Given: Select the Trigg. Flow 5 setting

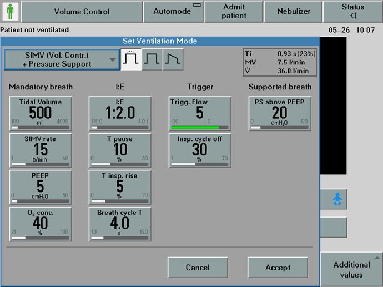Looking at the screenshot, I should 200,114.
